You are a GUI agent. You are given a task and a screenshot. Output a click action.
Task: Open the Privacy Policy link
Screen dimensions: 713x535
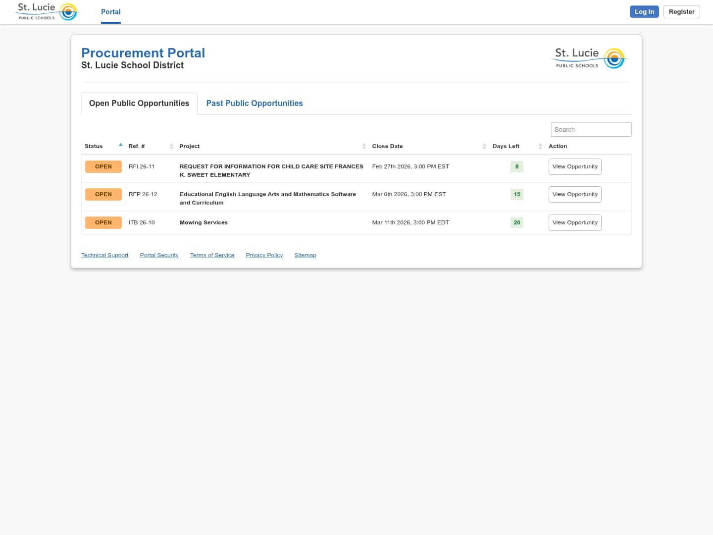pos(264,256)
